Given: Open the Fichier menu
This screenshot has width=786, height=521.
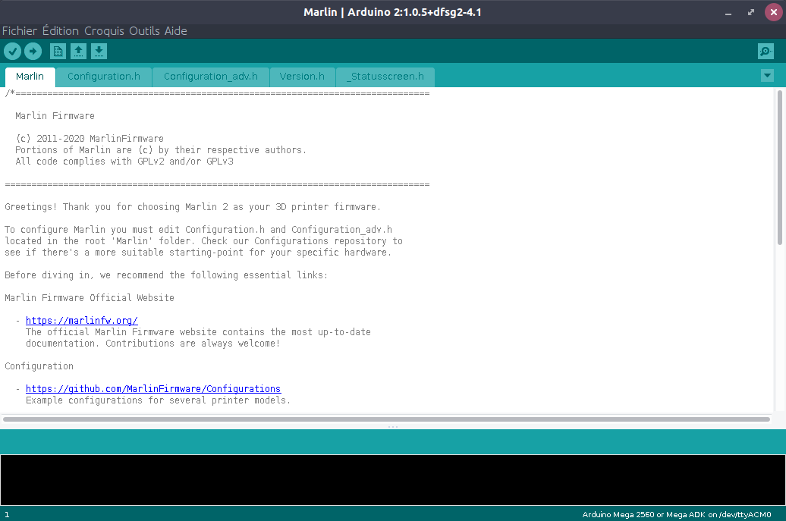Looking at the screenshot, I should [x=20, y=31].
